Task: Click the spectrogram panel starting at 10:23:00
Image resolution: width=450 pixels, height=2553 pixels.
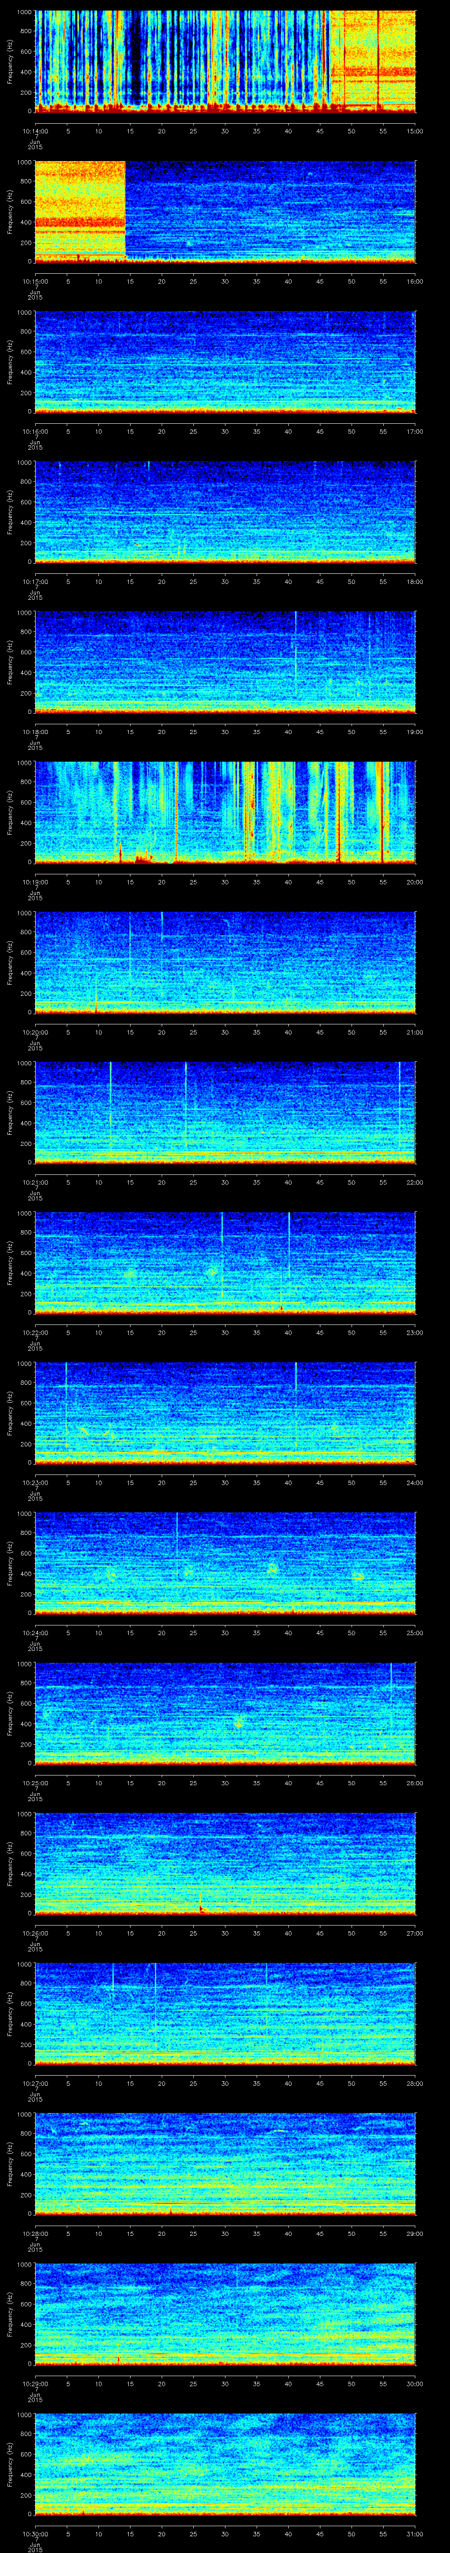Action: 225,1411
